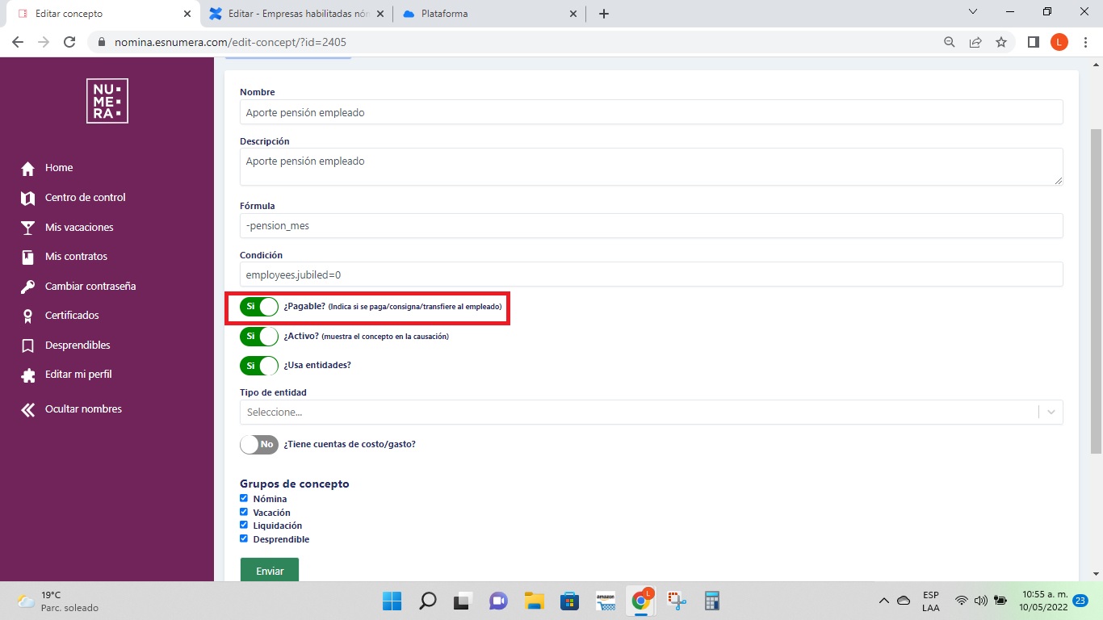Open the browser side panel icon
The width and height of the screenshot is (1103, 620).
coord(1034,42)
